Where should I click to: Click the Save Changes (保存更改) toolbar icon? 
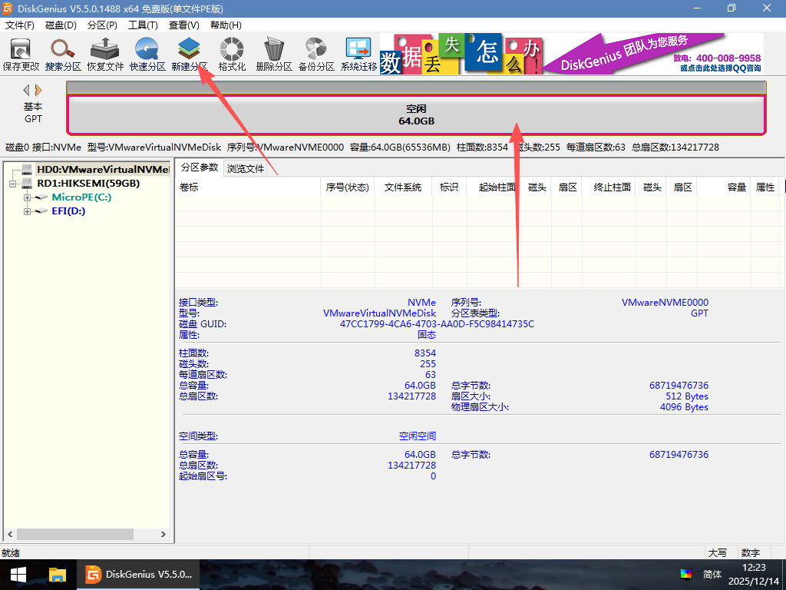click(21, 54)
